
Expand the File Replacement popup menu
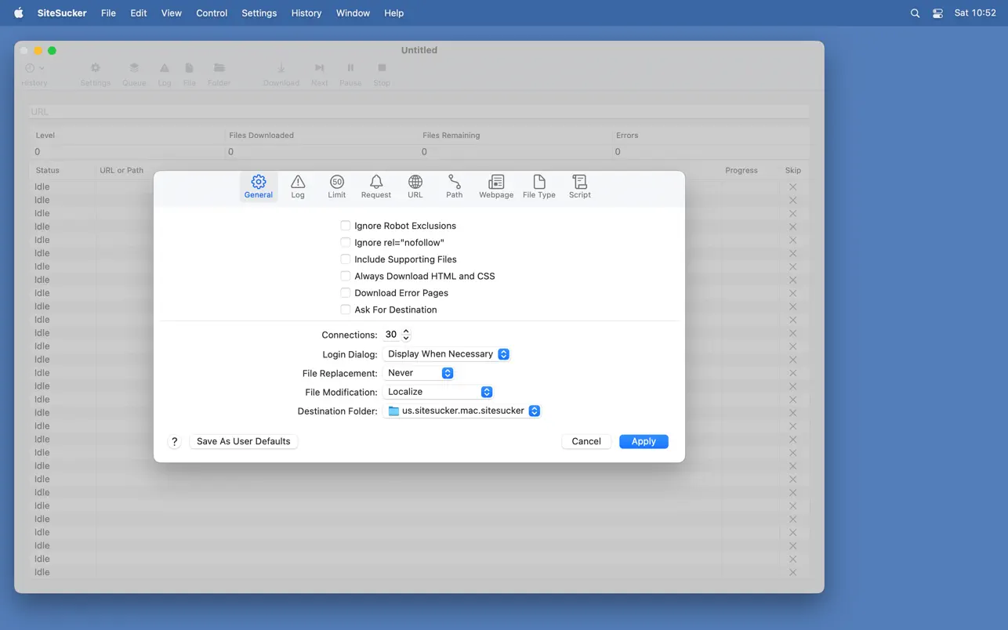point(419,373)
